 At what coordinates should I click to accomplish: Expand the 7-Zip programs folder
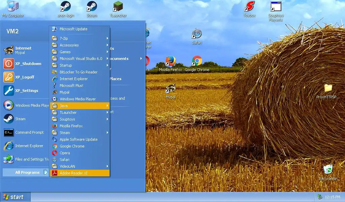[80, 38]
